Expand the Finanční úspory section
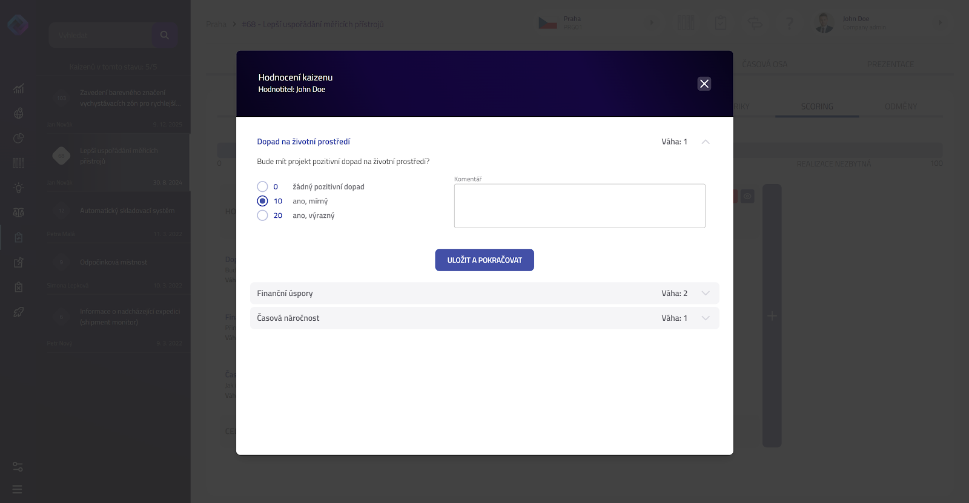The height and width of the screenshot is (503, 969). [484, 293]
